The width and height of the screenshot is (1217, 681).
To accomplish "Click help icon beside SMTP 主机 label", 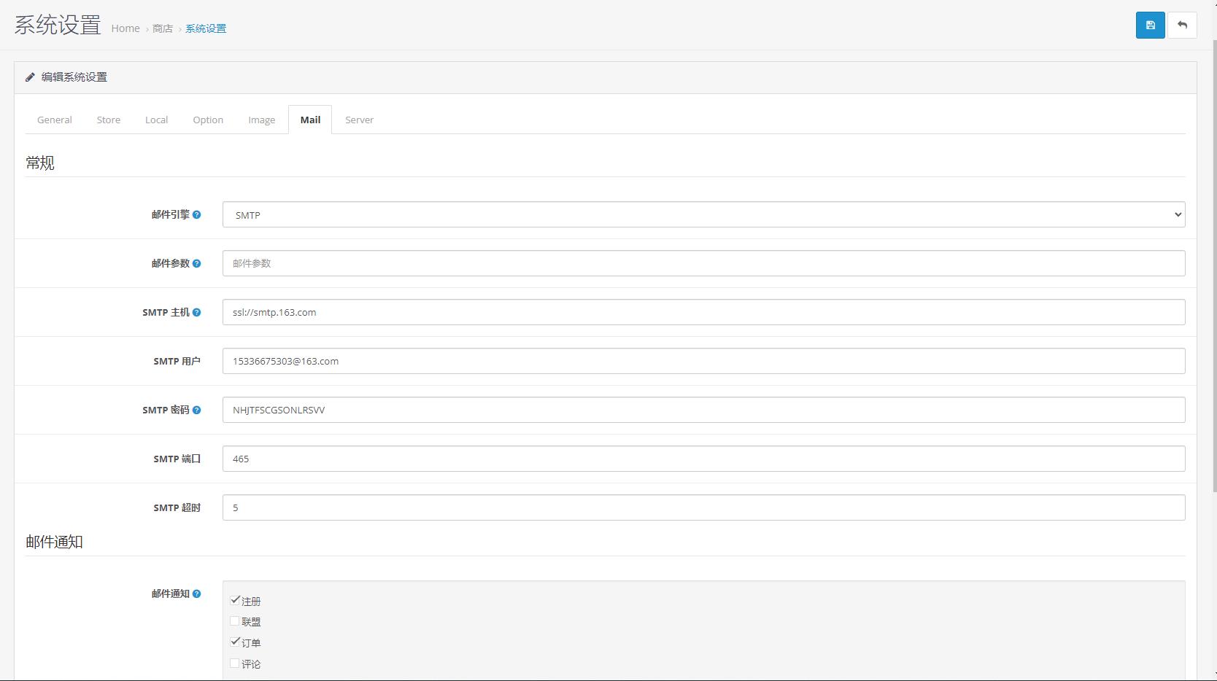I will pyautogui.click(x=196, y=313).
